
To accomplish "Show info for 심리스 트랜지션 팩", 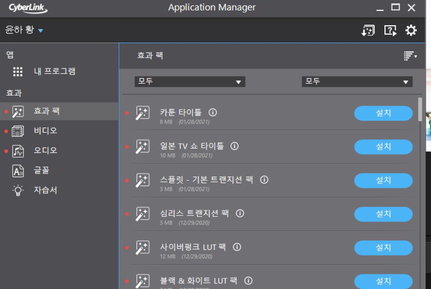I will [240, 213].
